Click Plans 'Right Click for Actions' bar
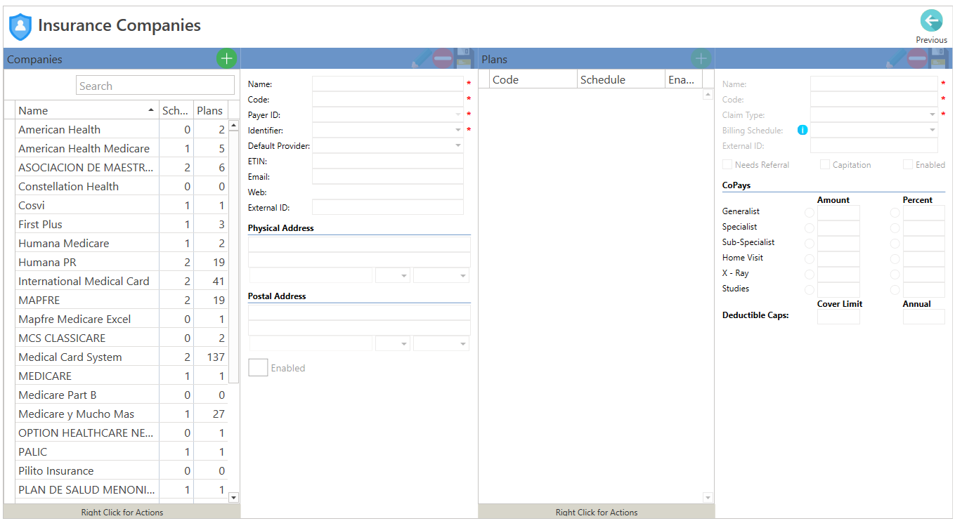The width and height of the screenshot is (955, 521). point(597,512)
